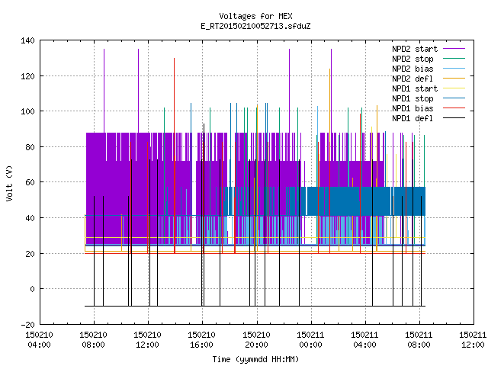Click the NPD2 start legend entry
This screenshot has height=366, width=488.
[x=415, y=49]
